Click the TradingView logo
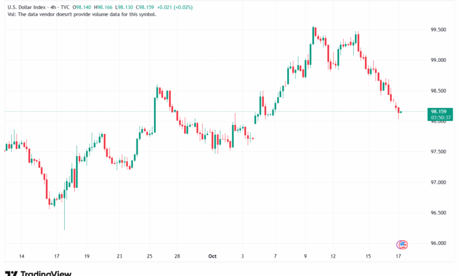 [38, 273]
